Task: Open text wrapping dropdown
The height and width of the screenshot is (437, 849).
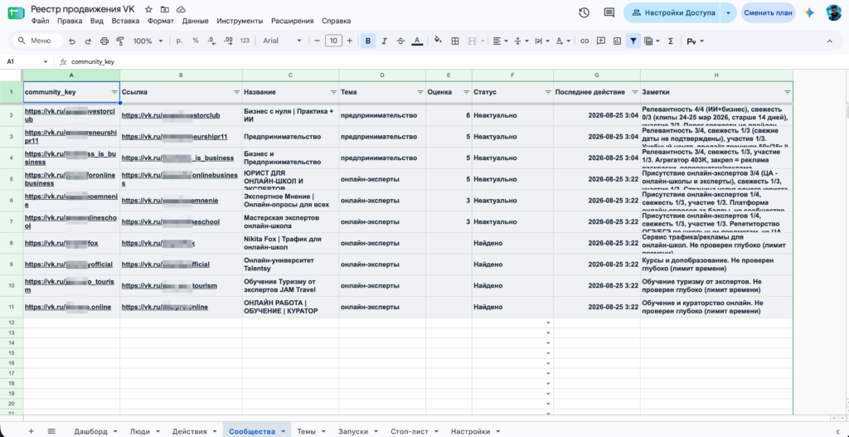Action: (x=541, y=41)
